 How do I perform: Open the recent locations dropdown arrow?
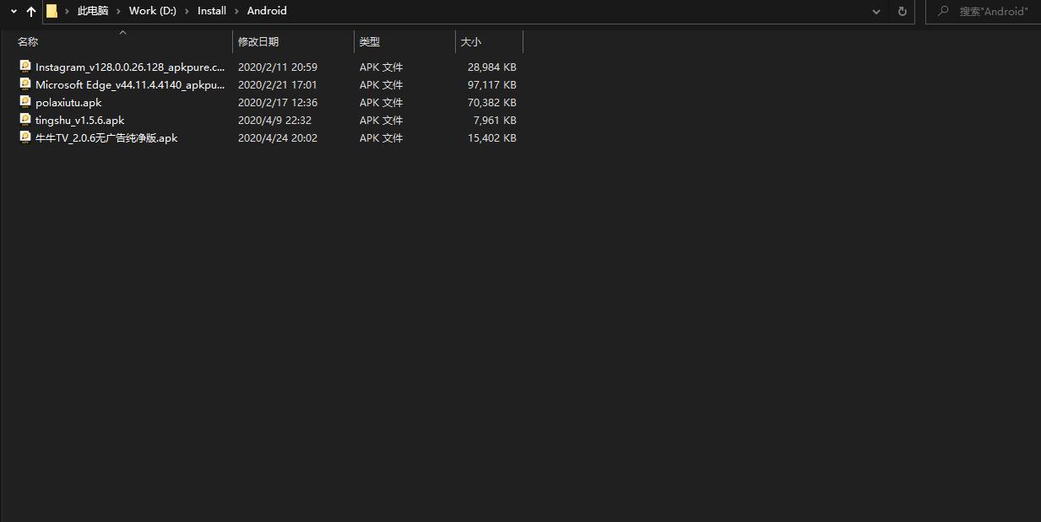(x=14, y=12)
